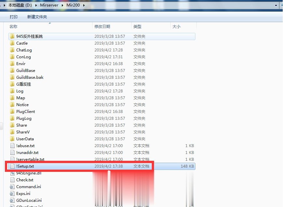
Task: Expand the arrow after Mirserver in breadcrumb
Action: coord(63,5)
